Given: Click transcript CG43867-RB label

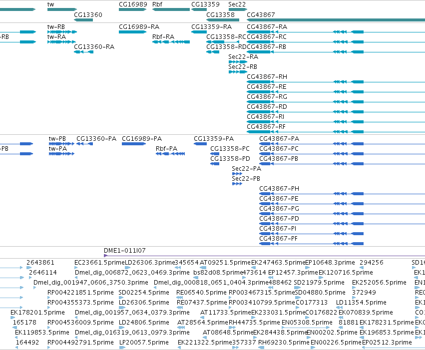Looking at the screenshot, I should pos(267,47).
